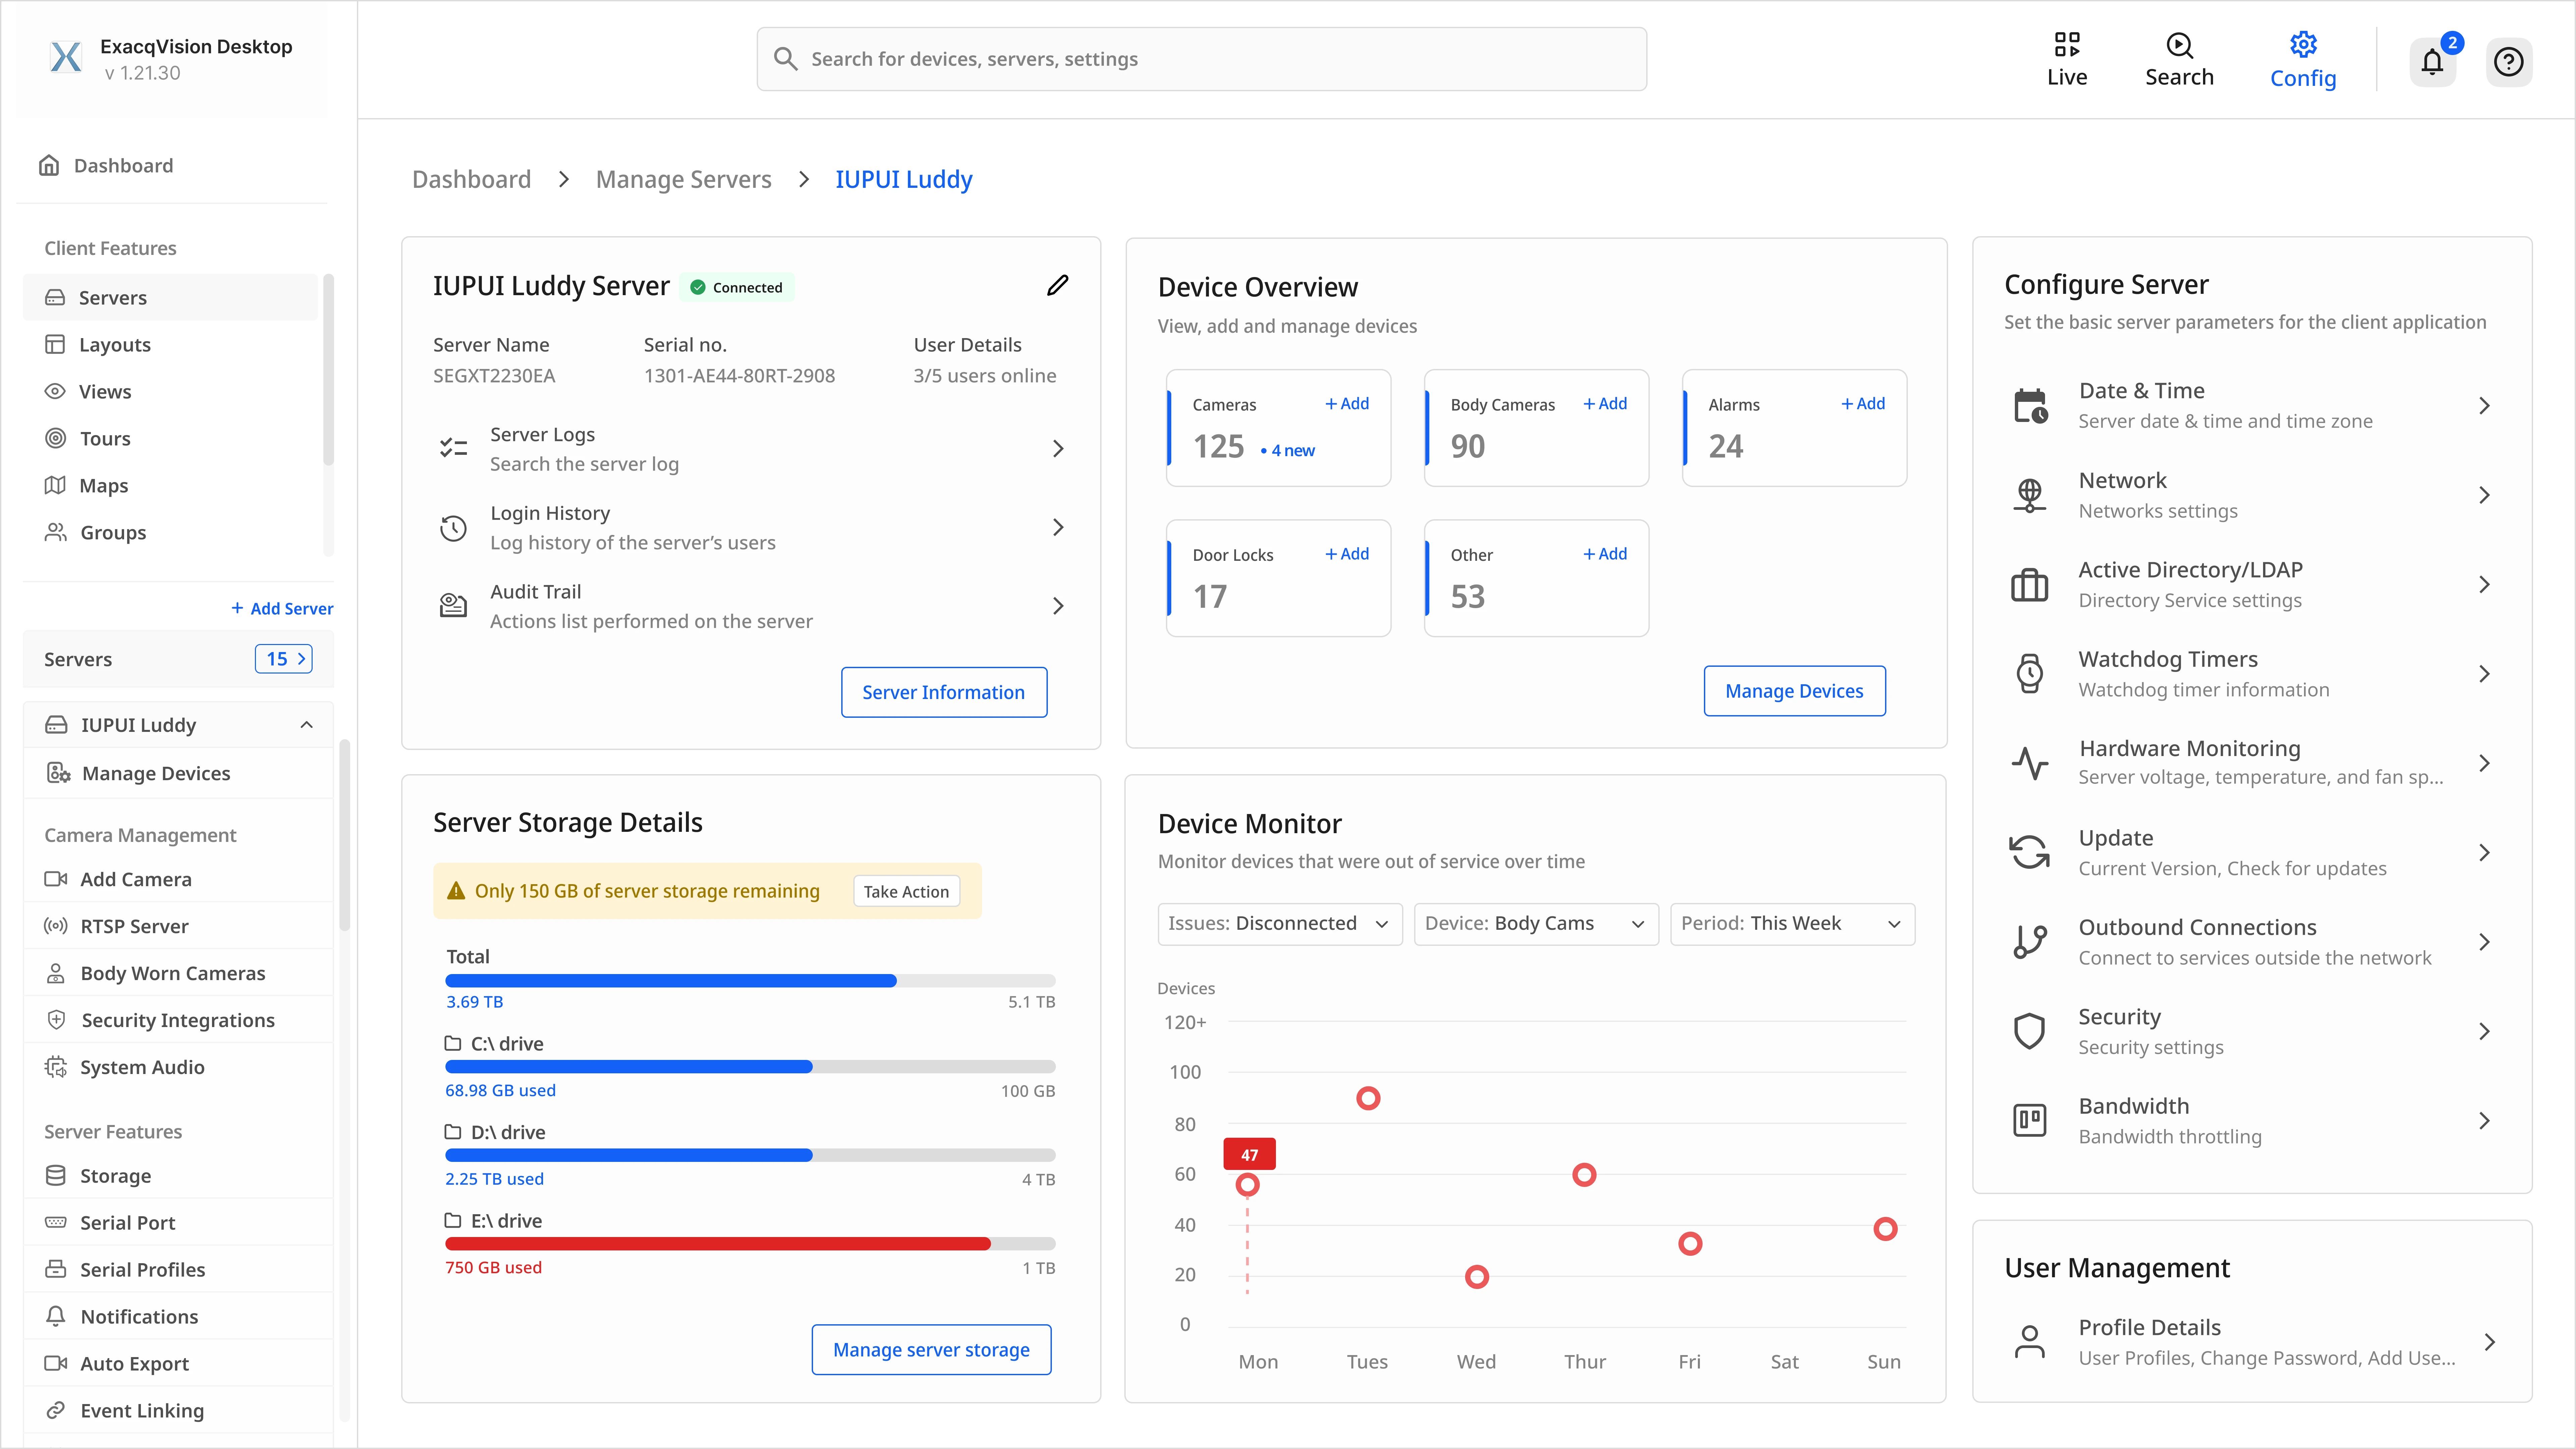Select Body Worn Cameras menu item
This screenshot has width=2576, height=1449.
click(x=172, y=973)
